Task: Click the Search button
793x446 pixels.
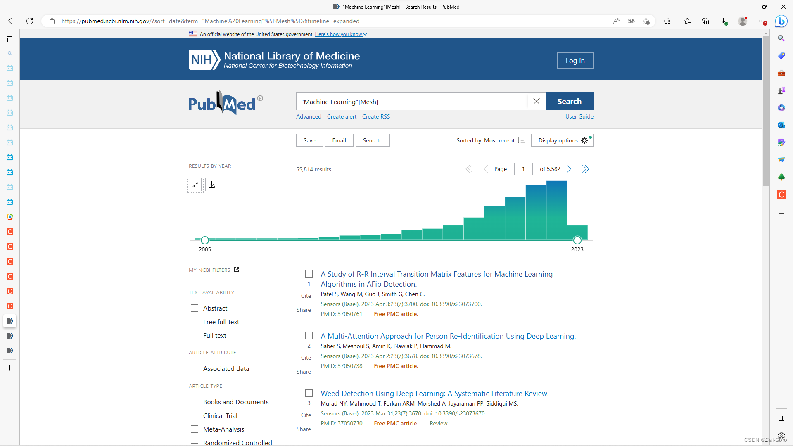Action: pyautogui.click(x=569, y=101)
